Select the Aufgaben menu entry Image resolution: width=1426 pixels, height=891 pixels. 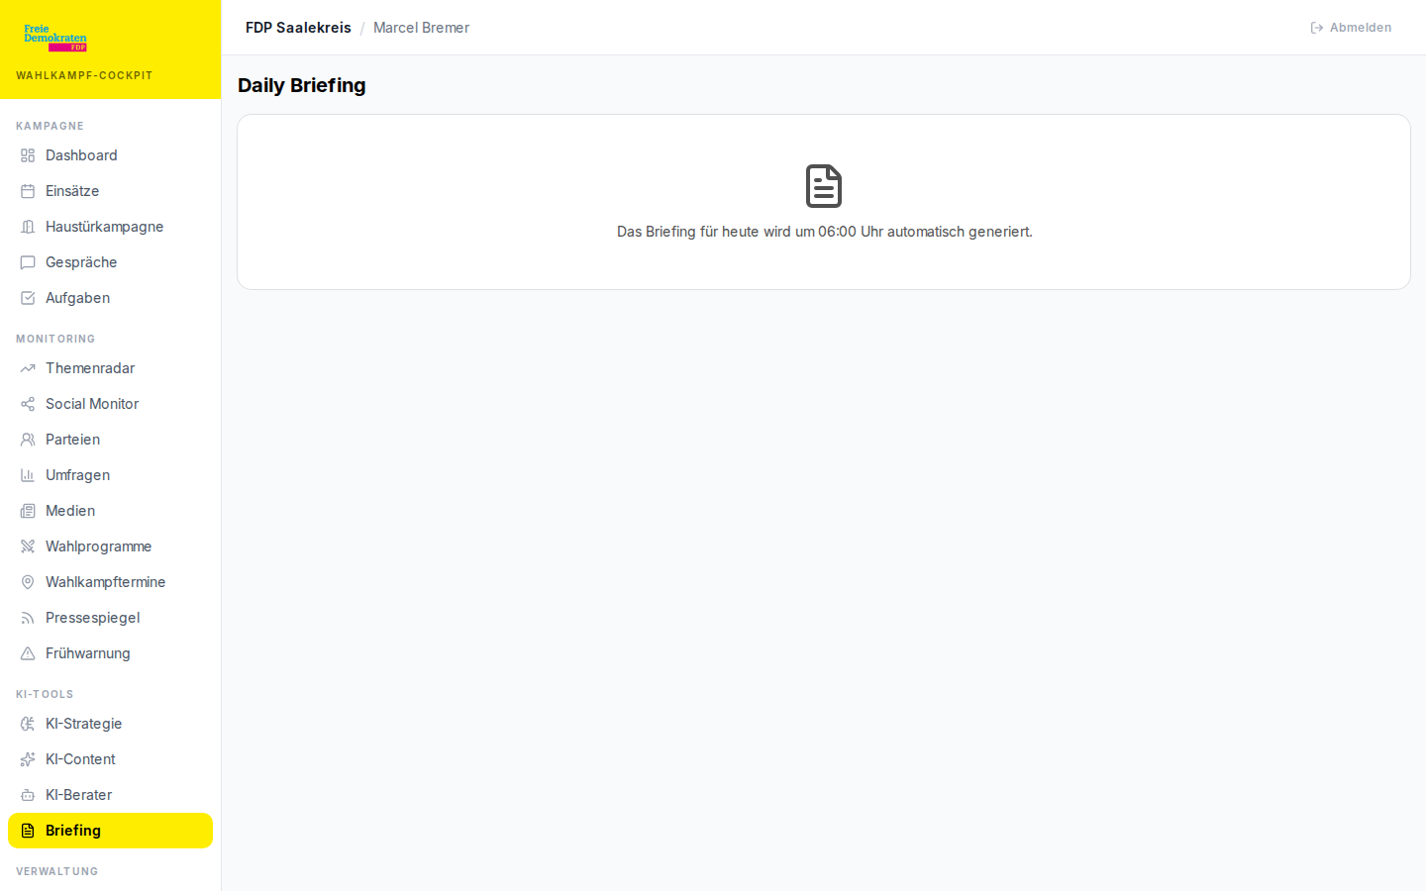tap(110, 298)
